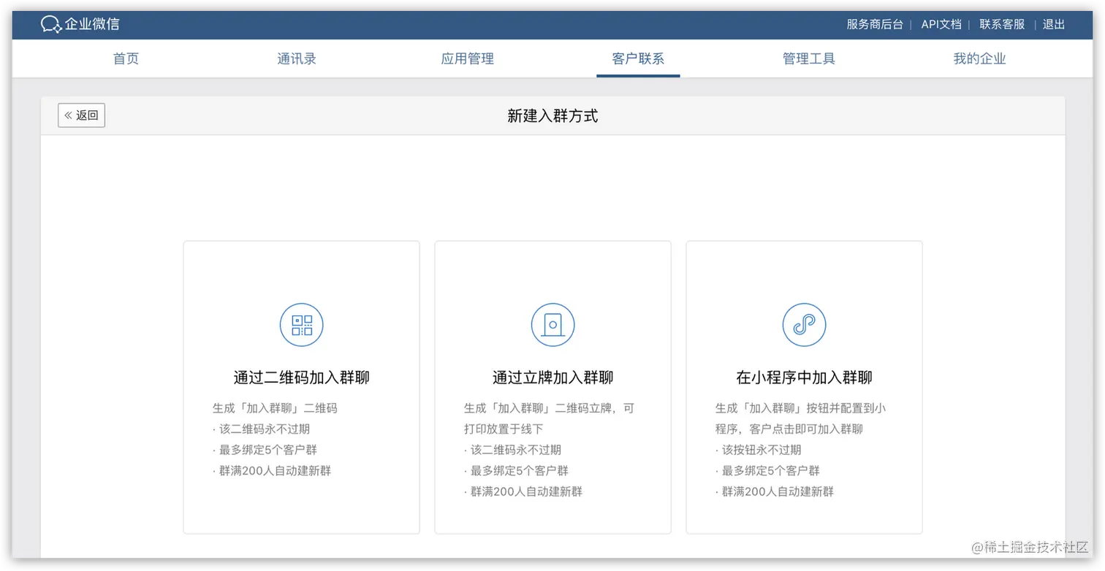Select the 通过立牌加入群聊 card

click(x=552, y=387)
